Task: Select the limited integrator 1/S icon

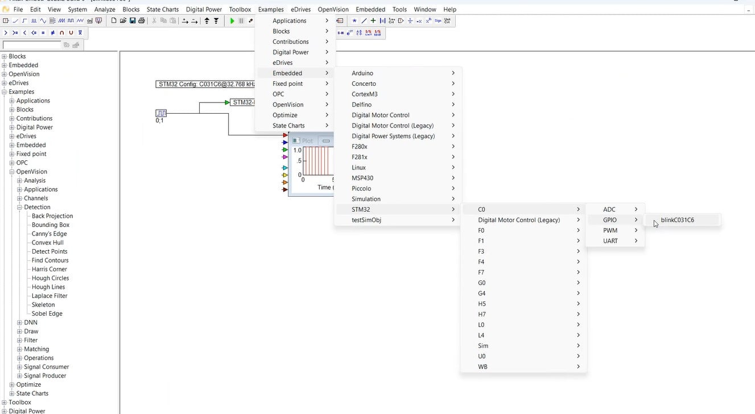Action: pos(368,33)
